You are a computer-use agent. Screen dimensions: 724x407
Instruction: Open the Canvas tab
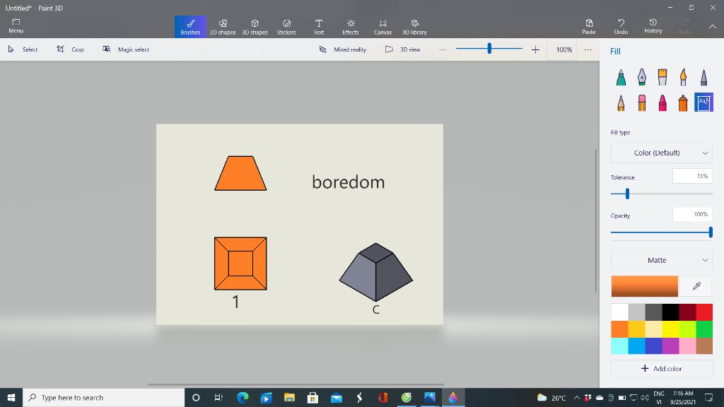pyautogui.click(x=383, y=27)
